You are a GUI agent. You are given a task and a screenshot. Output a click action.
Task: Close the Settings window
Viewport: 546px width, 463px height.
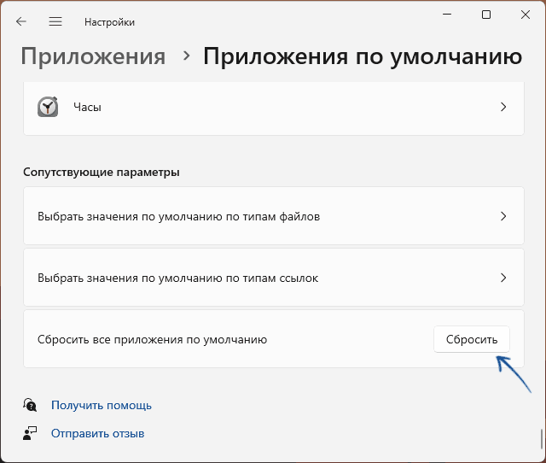526,15
